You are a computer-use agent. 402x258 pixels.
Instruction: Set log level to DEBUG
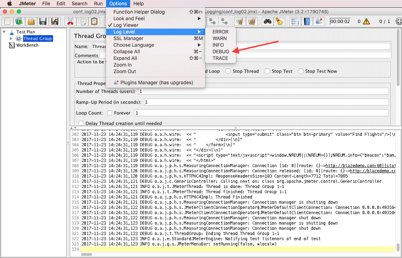tap(220, 52)
